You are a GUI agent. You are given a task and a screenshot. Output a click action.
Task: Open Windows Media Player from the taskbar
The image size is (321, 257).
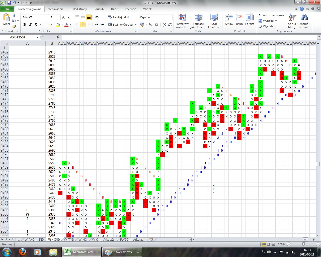(x=37, y=252)
